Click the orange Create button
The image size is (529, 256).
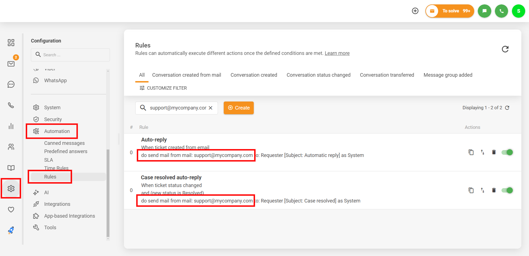point(239,108)
